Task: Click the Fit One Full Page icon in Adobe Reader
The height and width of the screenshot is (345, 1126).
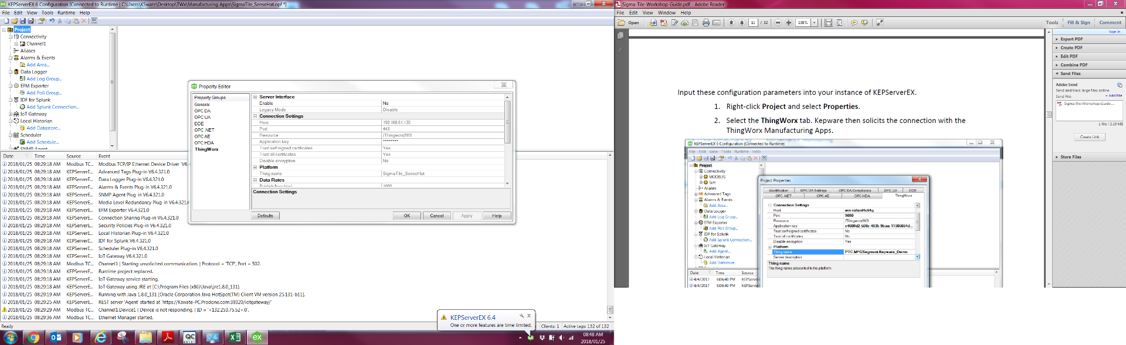Action: click(x=839, y=23)
